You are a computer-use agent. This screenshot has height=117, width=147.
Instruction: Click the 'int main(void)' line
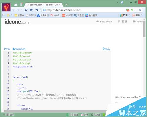click(21, 77)
